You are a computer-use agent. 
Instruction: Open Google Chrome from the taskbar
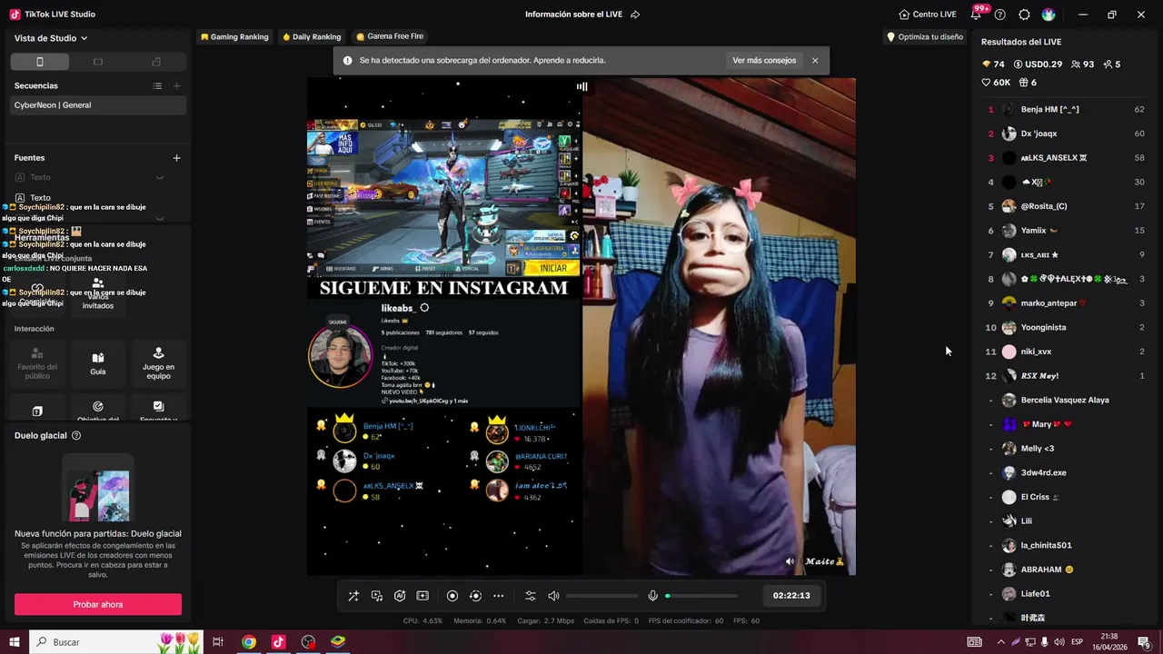coord(248,642)
